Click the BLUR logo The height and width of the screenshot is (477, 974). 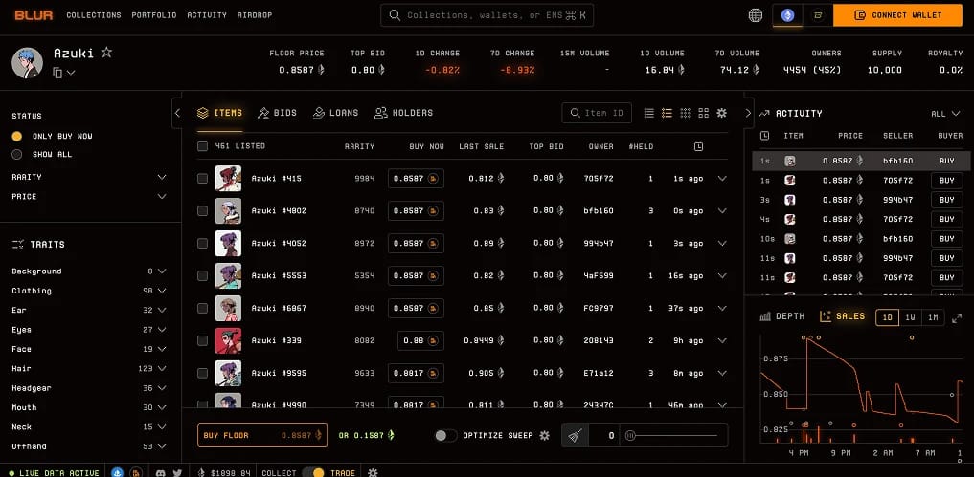34,15
